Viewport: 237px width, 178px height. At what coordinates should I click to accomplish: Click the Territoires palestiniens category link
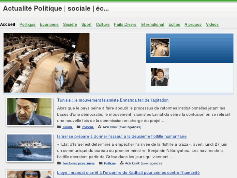click(x=79, y=163)
